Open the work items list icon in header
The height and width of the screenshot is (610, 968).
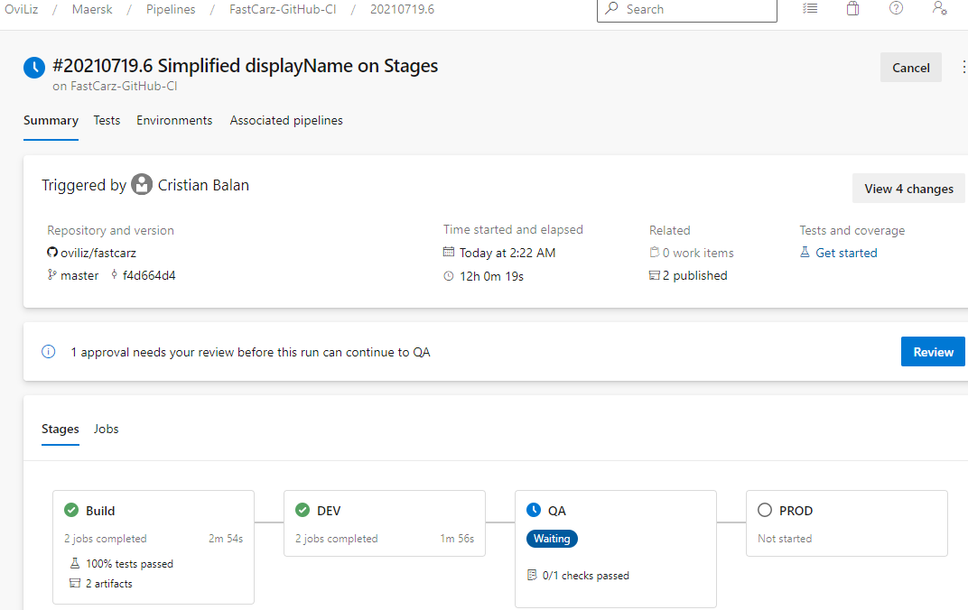pyautogui.click(x=810, y=9)
